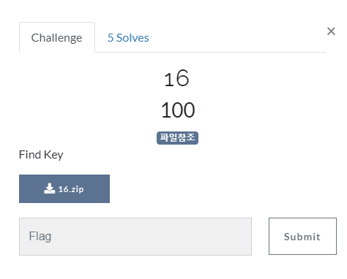Screen dimensions: 347x279
Task: Return to the Challenge details tab
Action: tap(57, 38)
